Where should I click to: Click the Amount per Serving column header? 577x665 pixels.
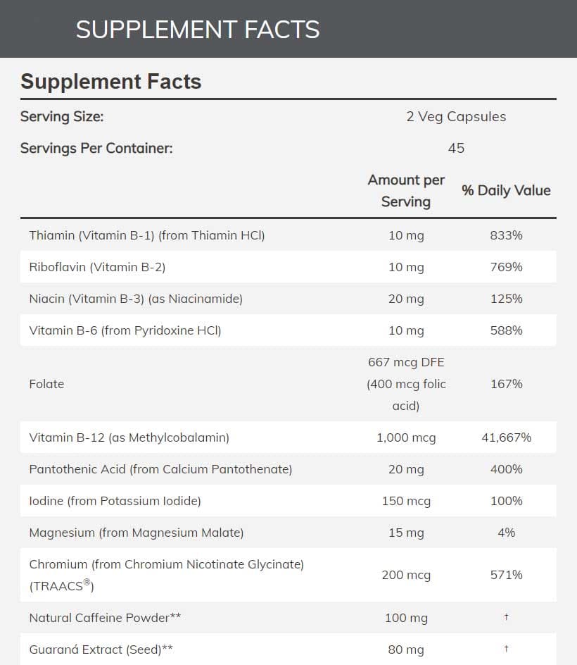(406, 190)
